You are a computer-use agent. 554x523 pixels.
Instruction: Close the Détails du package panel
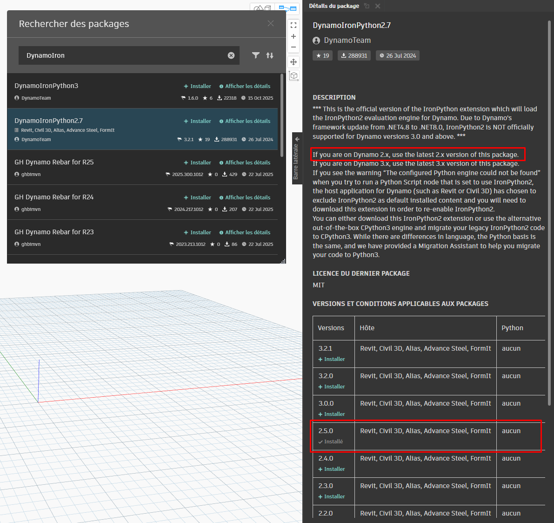377,6
